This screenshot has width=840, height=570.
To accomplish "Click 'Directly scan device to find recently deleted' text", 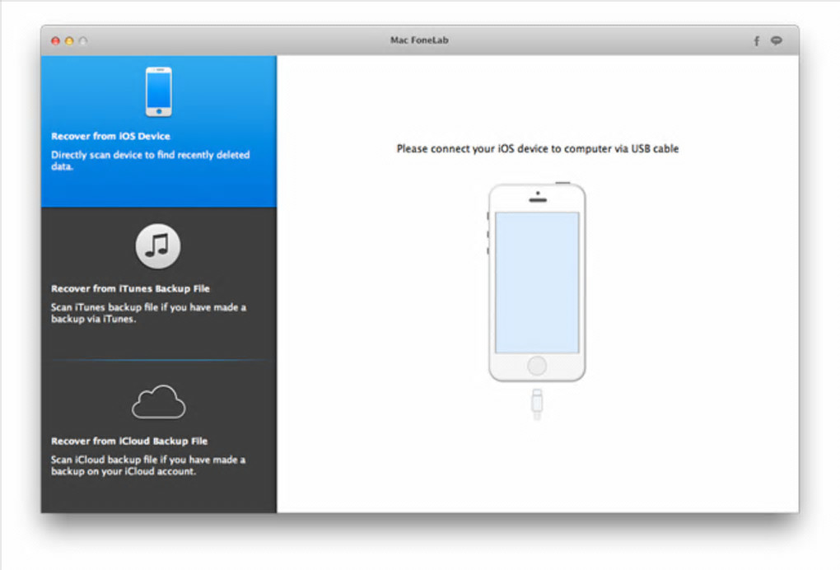I will (x=150, y=160).
